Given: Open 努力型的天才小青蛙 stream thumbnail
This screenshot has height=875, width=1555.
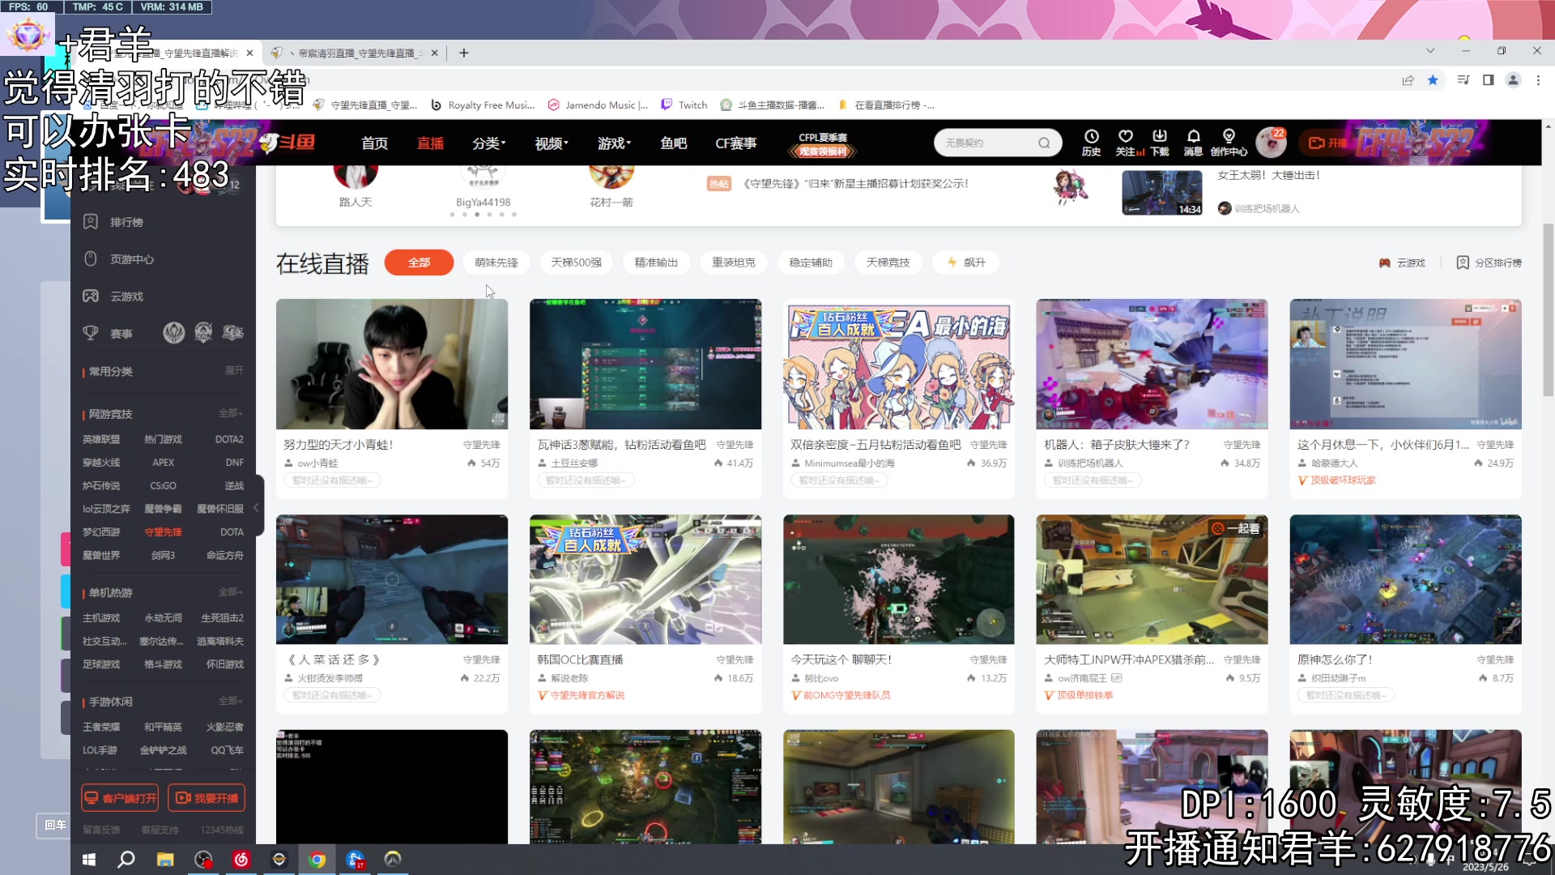Looking at the screenshot, I should click(x=392, y=364).
